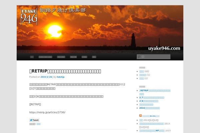Screen dimensions: 200x133
Task: Open the first item in navigation menu
Action: coord(32,57)
